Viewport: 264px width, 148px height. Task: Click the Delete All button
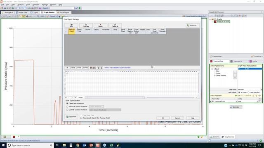coord(115,25)
